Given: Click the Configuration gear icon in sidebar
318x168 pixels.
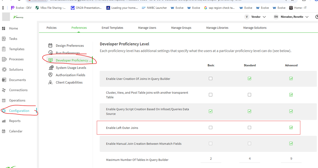Looking at the screenshot, I should tap(4, 111).
